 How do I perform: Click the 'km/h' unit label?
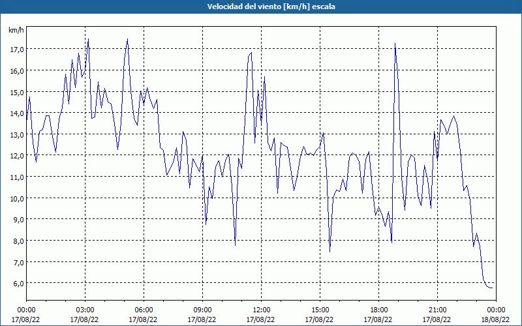coord(16,30)
